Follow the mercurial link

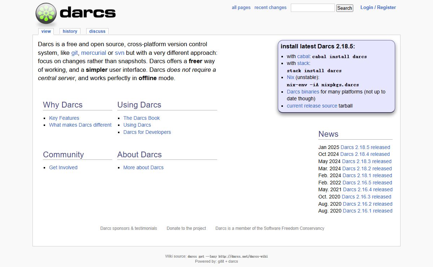pyautogui.click(x=93, y=53)
